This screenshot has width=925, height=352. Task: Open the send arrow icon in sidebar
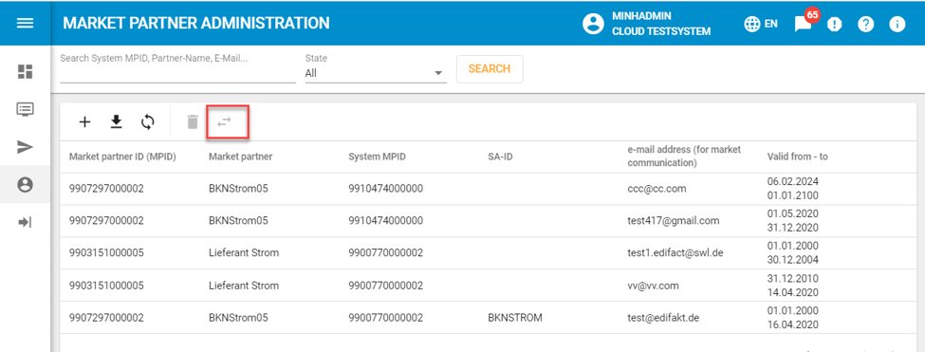pos(26,147)
